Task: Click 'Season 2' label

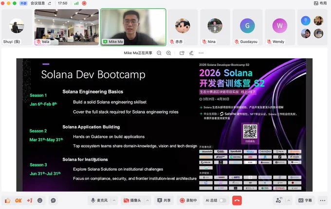Action: (38, 131)
